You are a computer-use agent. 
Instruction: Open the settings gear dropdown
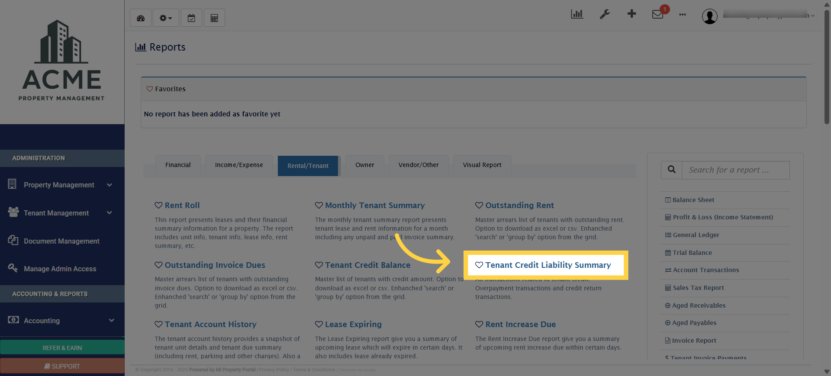166,18
